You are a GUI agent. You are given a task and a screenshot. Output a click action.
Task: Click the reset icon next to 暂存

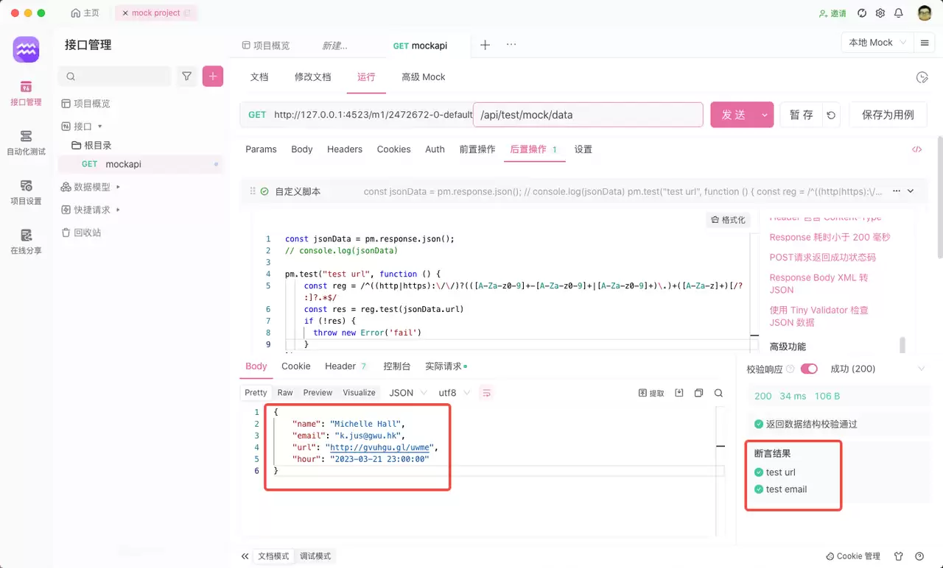pos(831,115)
